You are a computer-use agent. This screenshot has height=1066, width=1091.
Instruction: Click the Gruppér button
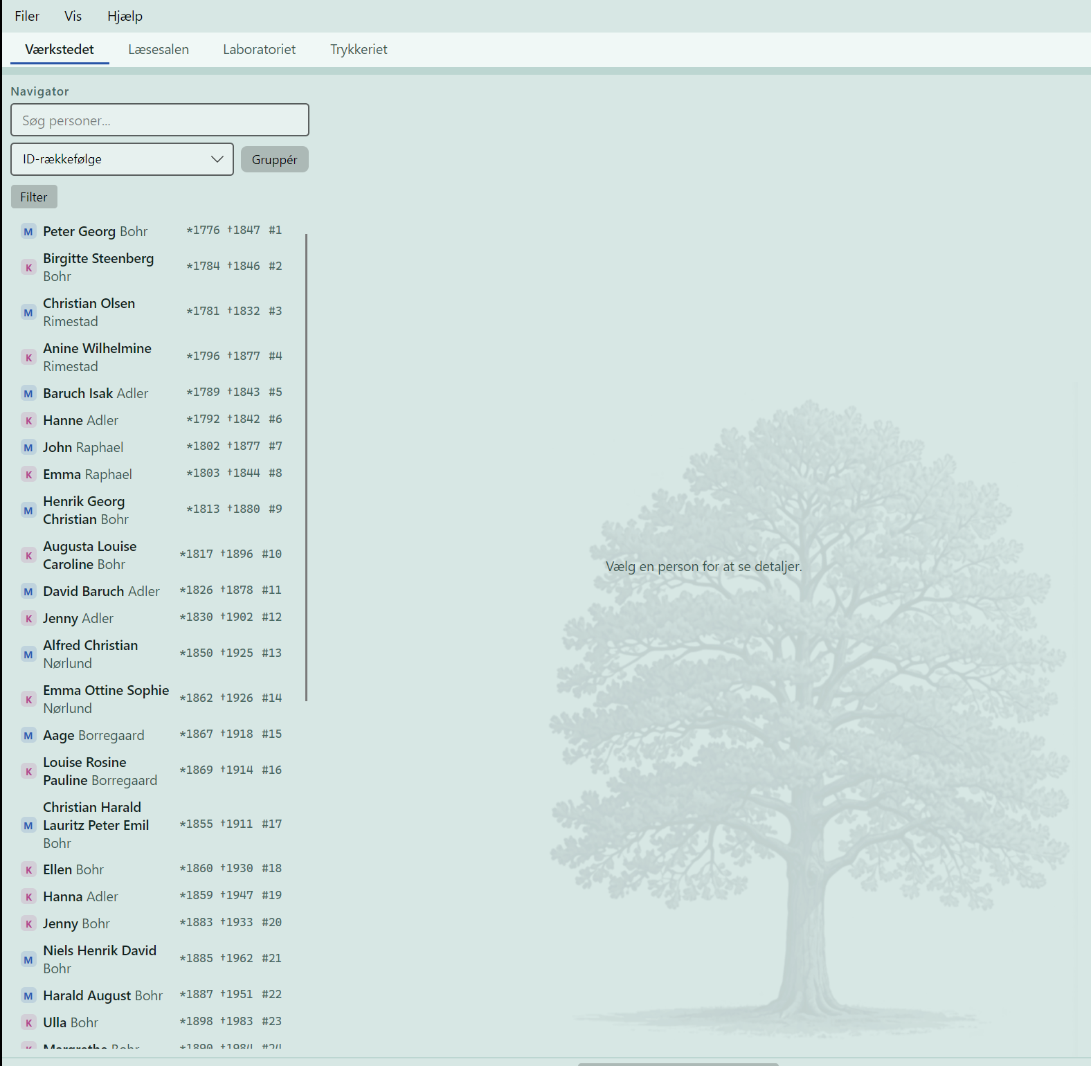click(275, 159)
